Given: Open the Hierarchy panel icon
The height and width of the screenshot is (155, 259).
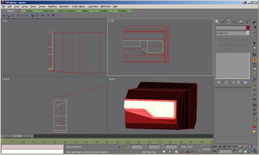Looking at the screenshot, I should [x=229, y=22].
